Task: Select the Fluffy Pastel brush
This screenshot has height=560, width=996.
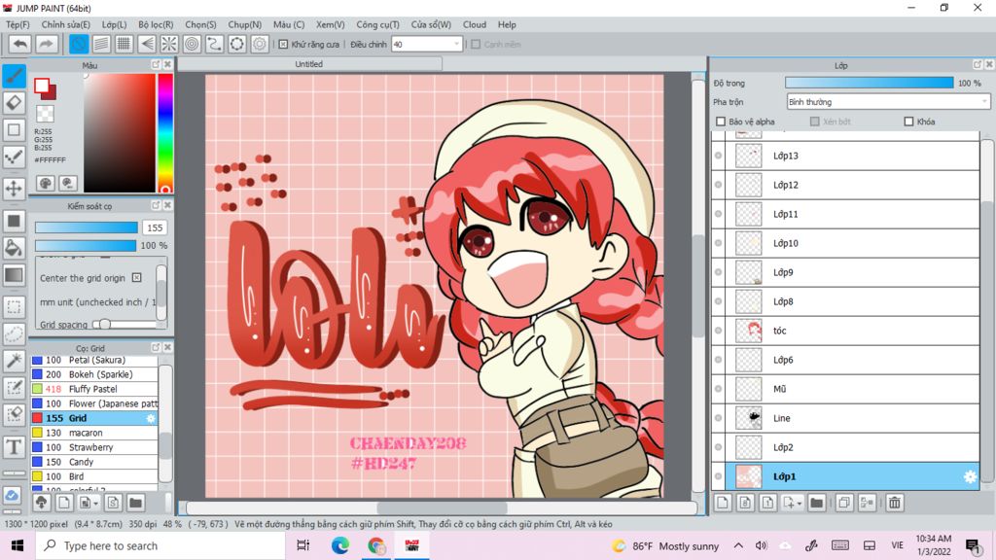Action: click(x=94, y=389)
